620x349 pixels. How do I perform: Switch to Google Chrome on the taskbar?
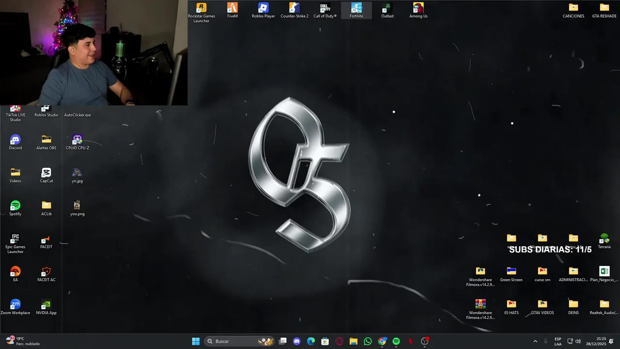382,341
